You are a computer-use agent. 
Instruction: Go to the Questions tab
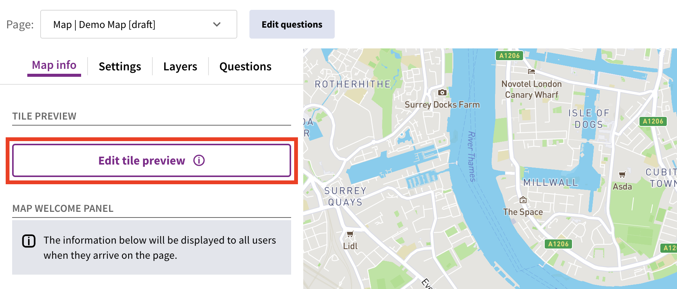[245, 67]
